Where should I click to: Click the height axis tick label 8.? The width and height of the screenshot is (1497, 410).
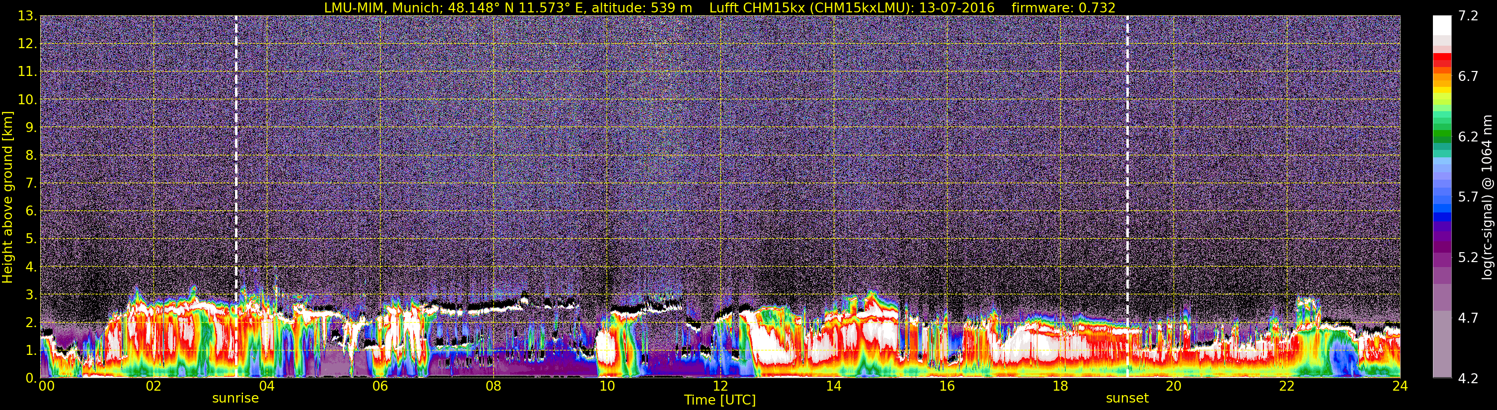pos(31,156)
